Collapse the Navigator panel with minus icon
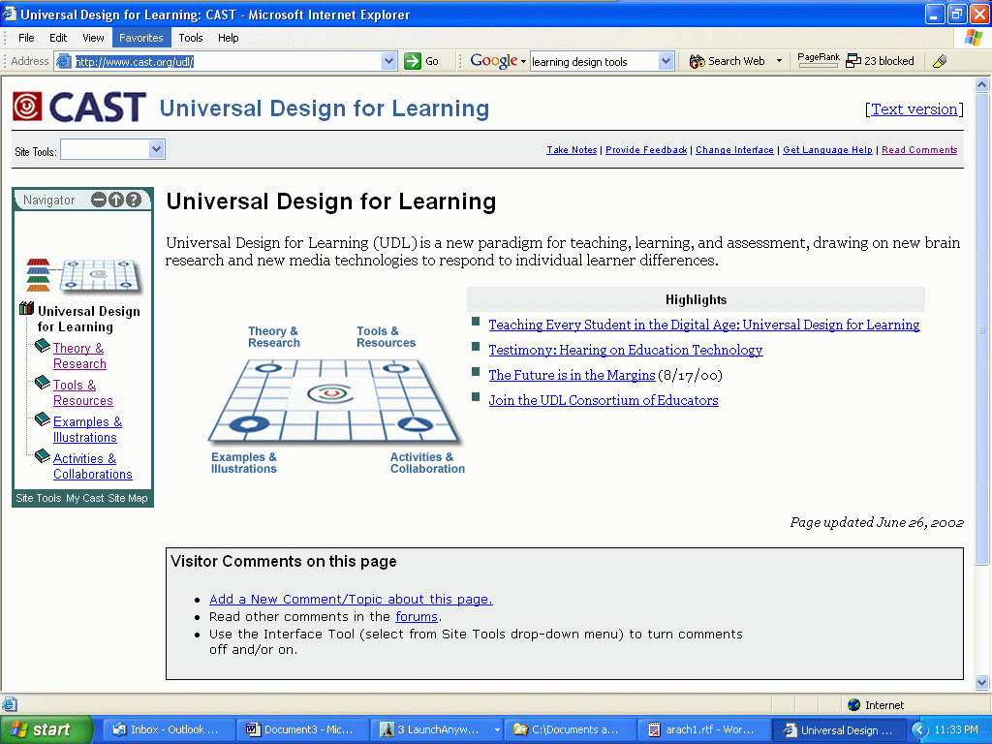 tap(99, 201)
